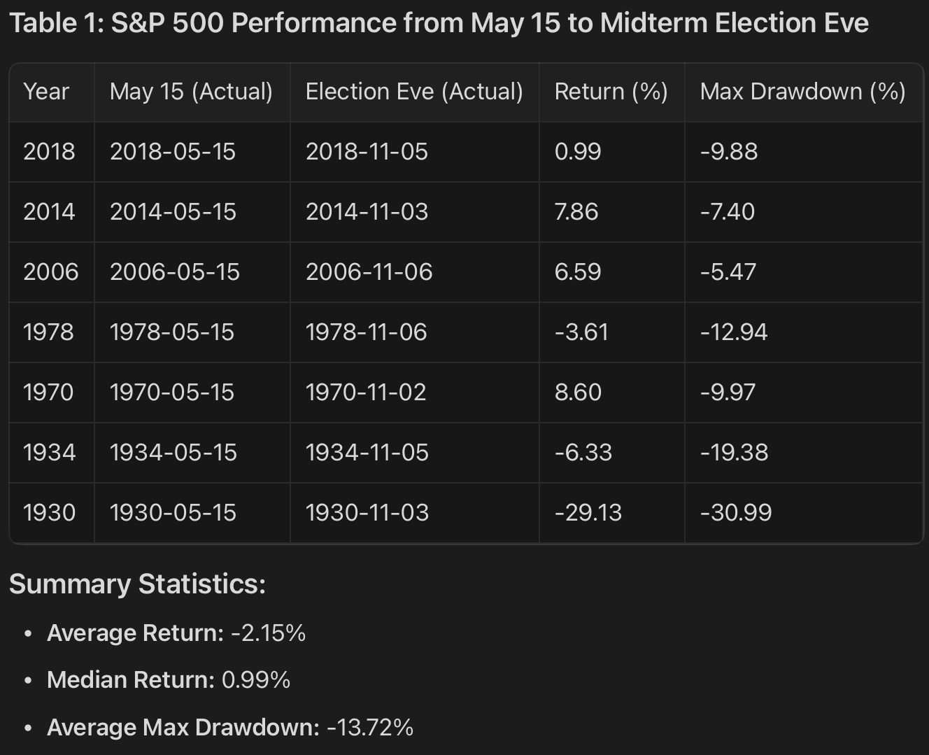Select the 1934 year cell

[x=49, y=453]
